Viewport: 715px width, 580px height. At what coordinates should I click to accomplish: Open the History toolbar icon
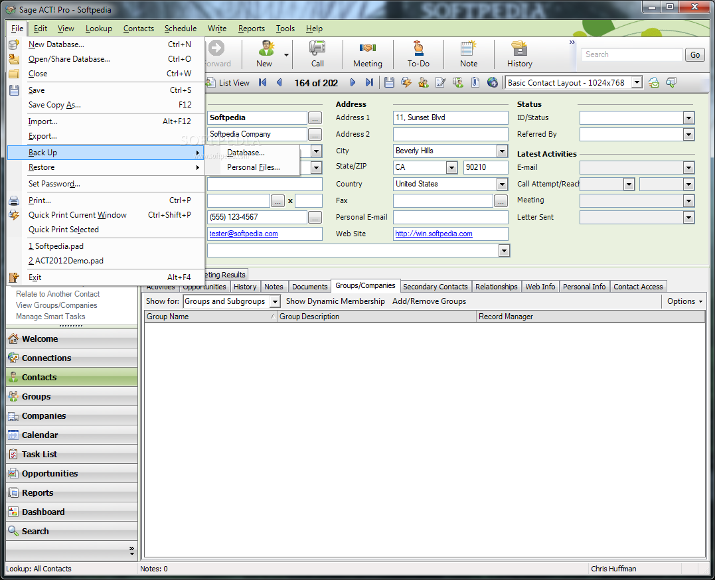[519, 48]
